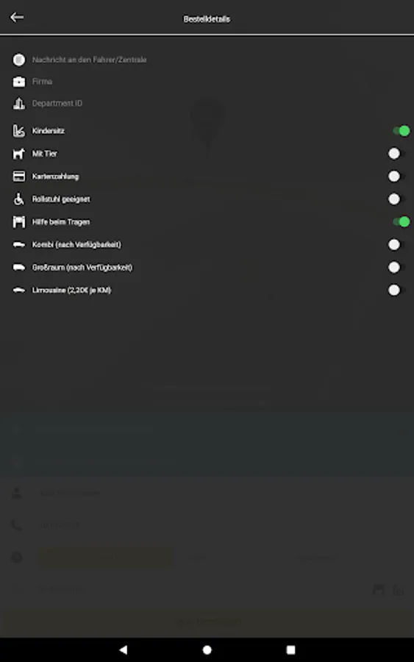The height and width of the screenshot is (662, 414).
Task: Turn off Hilfe beim Tragen toggle
Action: pos(401,221)
